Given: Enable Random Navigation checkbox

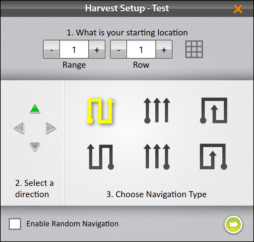Looking at the screenshot, I should coord(15,224).
